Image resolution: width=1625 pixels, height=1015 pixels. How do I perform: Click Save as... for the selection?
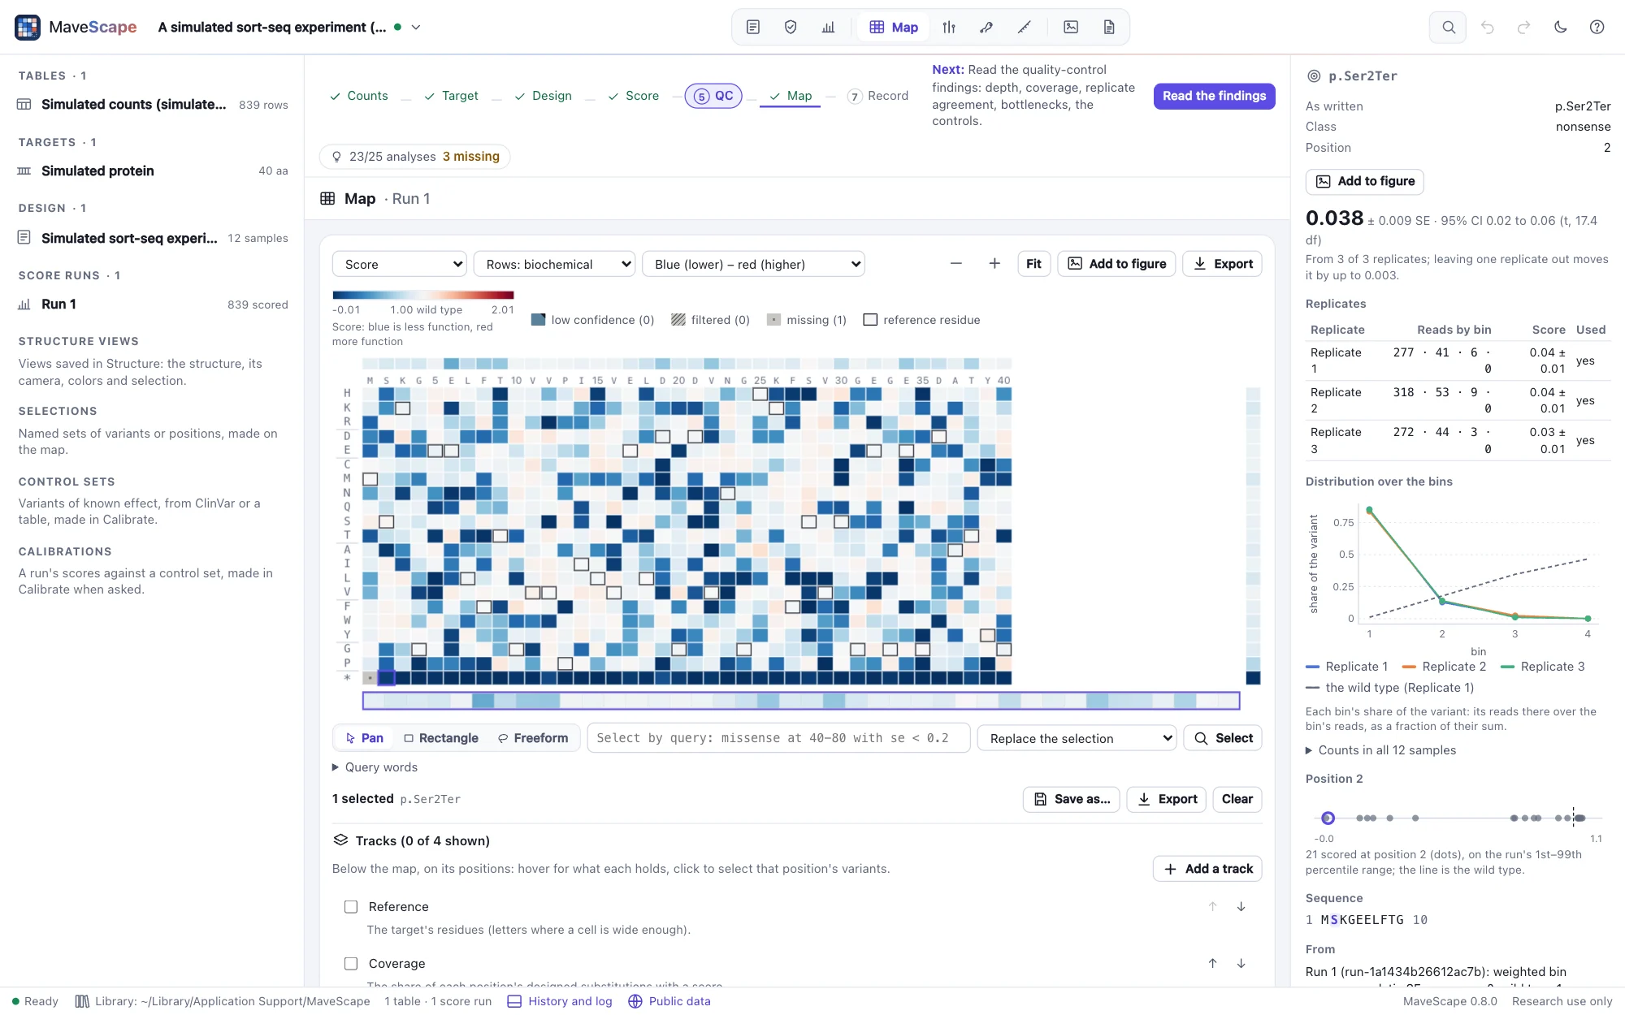[x=1071, y=799]
